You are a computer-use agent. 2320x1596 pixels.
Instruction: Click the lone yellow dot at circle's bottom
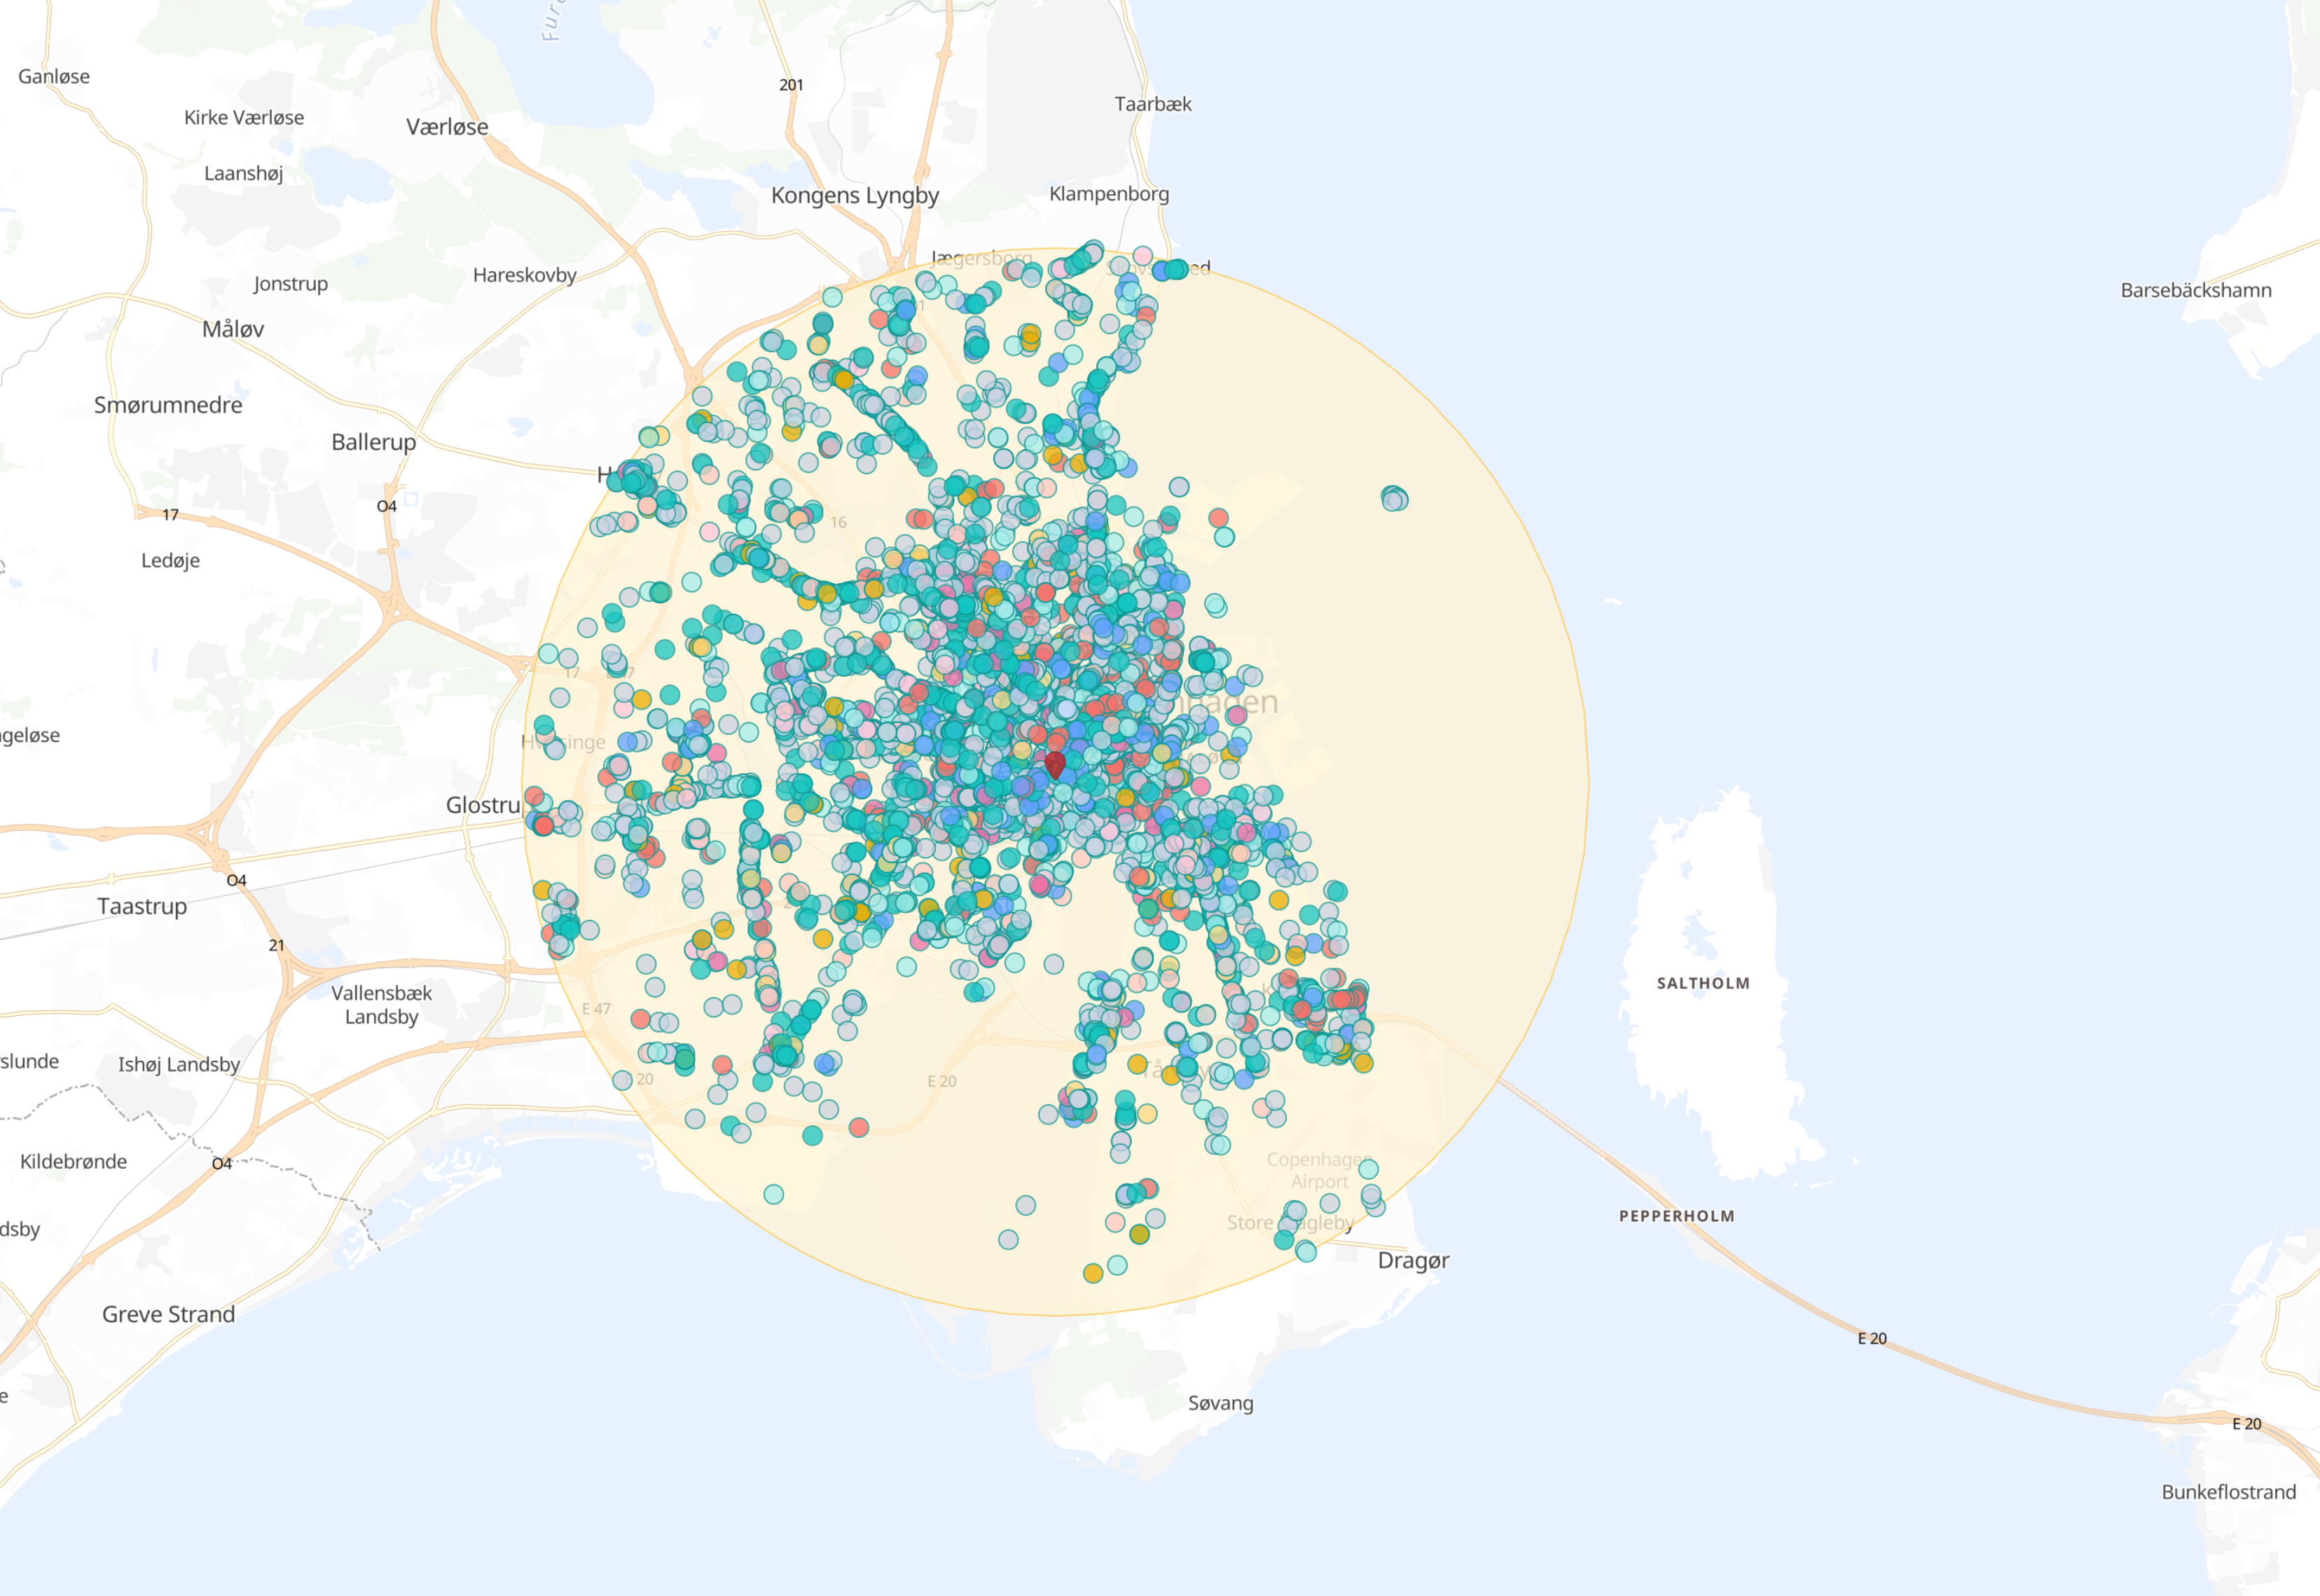(x=1093, y=1273)
